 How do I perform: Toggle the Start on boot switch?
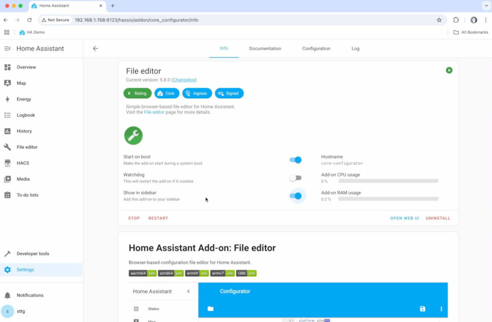click(x=295, y=160)
